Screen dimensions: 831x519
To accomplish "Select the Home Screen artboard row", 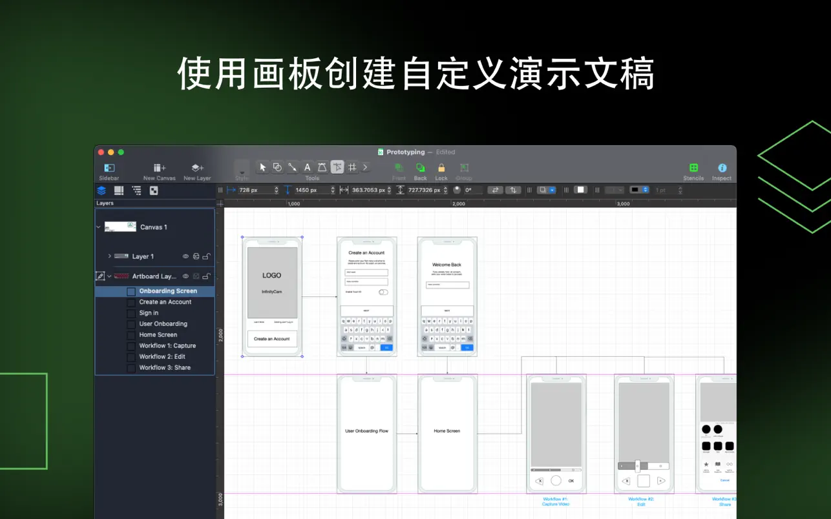I will 155,335.
